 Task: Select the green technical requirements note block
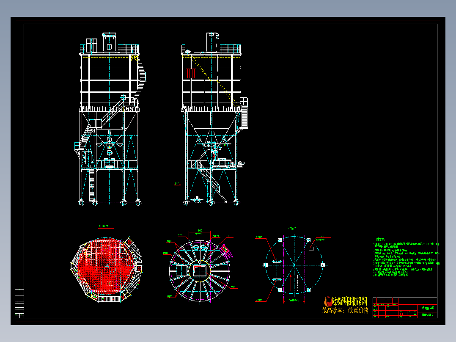(407, 257)
